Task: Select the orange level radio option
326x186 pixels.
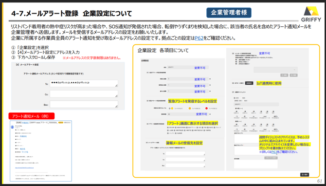Action: click(187, 109)
